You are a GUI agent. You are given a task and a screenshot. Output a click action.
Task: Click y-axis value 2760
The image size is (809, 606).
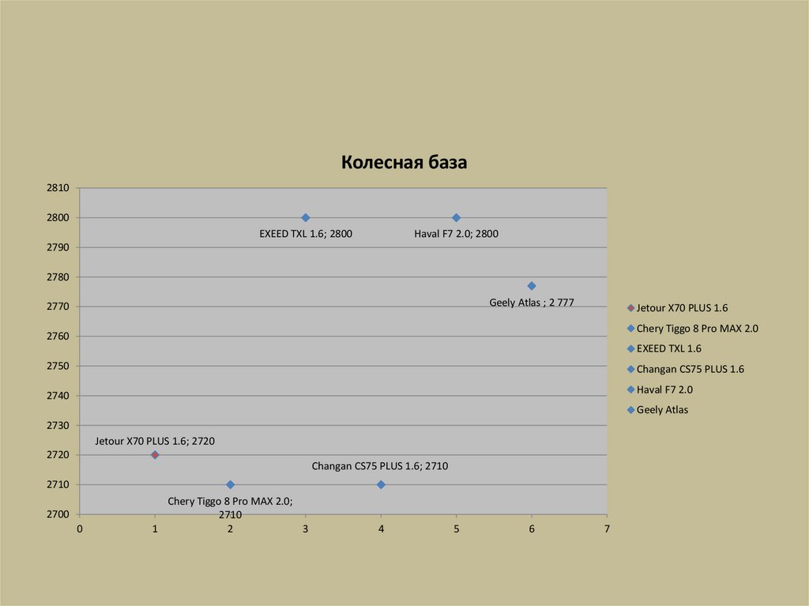coord(58,337)
